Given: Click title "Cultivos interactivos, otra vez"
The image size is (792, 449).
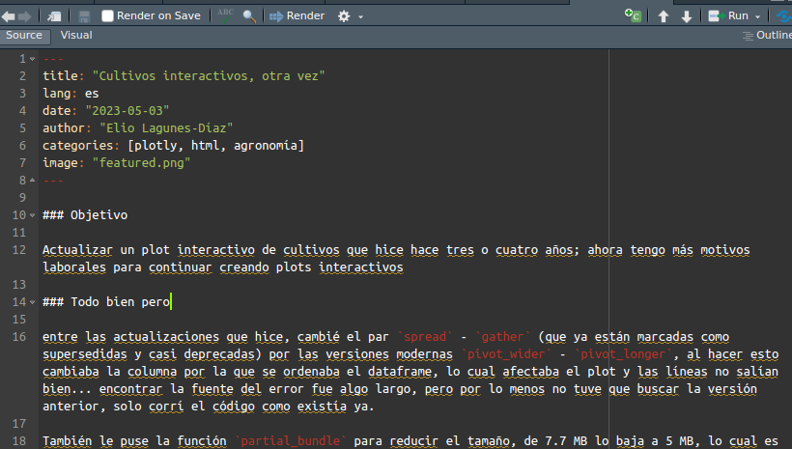Looking at the screenshot, I should [x=209, y=75].
